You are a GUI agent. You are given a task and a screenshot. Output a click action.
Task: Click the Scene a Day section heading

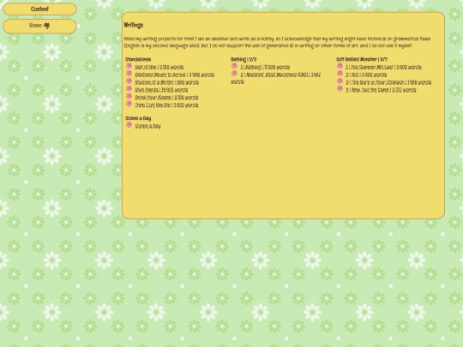click(x=138, y=118)
